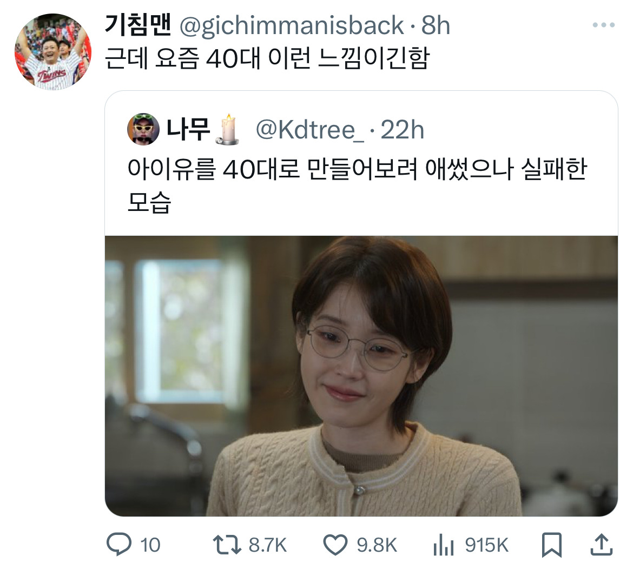The image size is (633, 576).
Task: Open the 기침맨 display name
Action: pyautogui.click(x=138, y=25)
